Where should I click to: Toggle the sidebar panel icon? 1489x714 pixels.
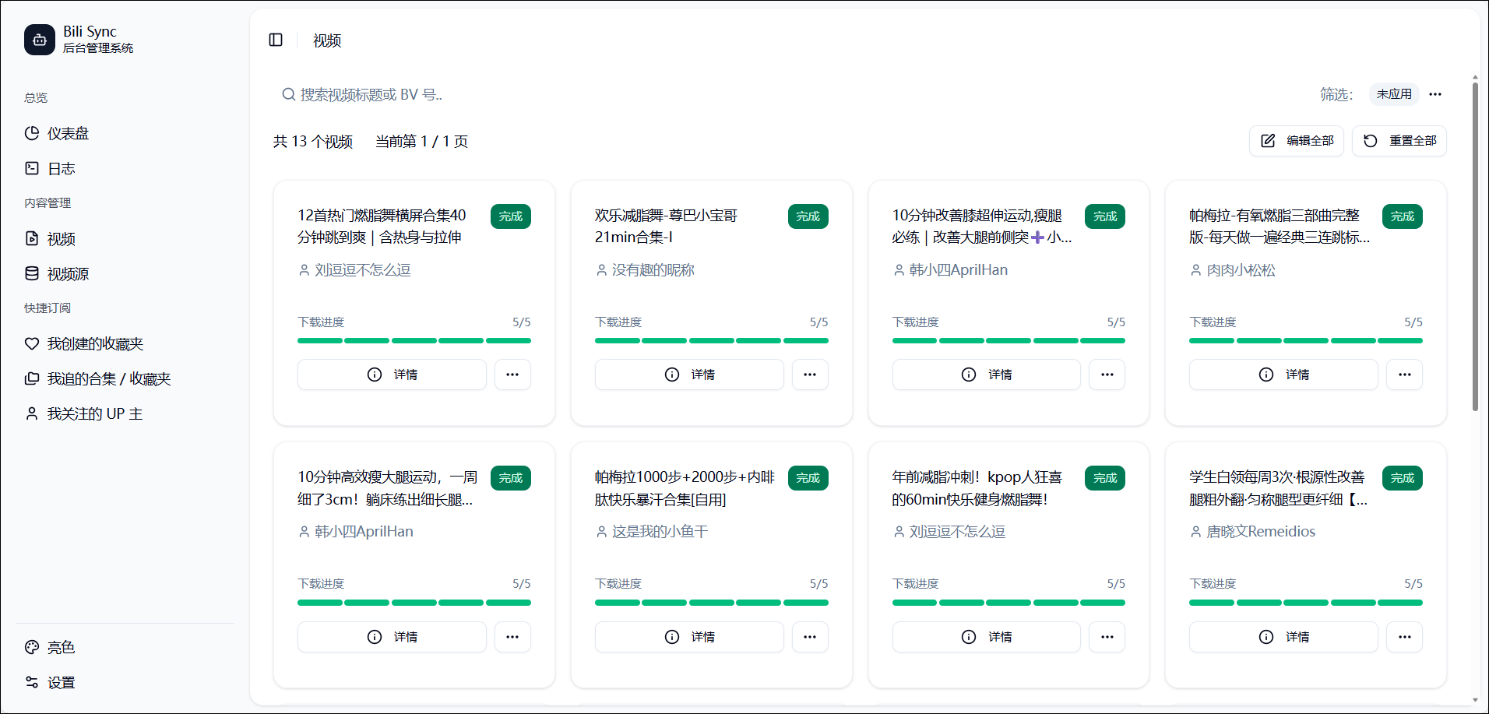pyautogui.click(x=276, y=40)
